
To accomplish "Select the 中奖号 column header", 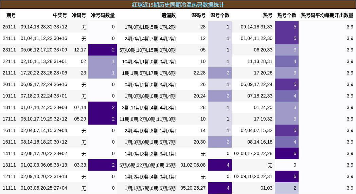I will click(60, 15).
